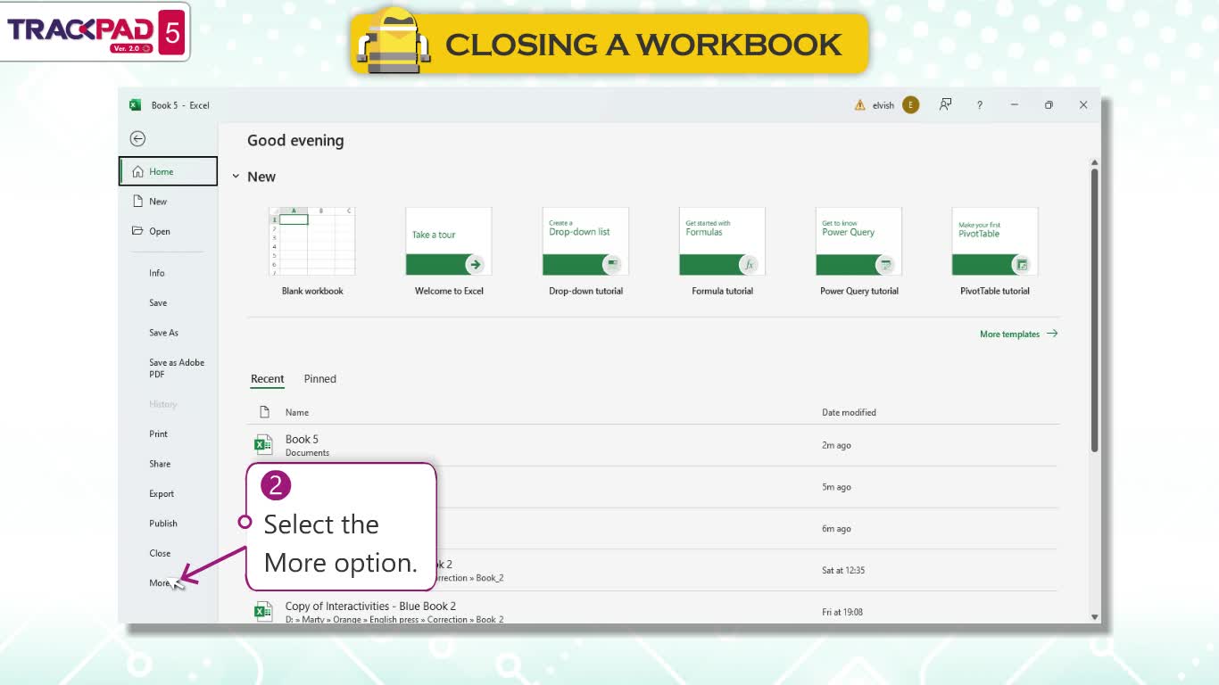Open the file modified 6m ago
Screen dimensions: 1219x685
click(651, 529)
